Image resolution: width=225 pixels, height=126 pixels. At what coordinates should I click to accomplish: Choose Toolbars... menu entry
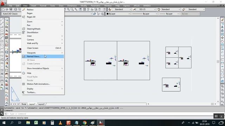tap(43, 92)
